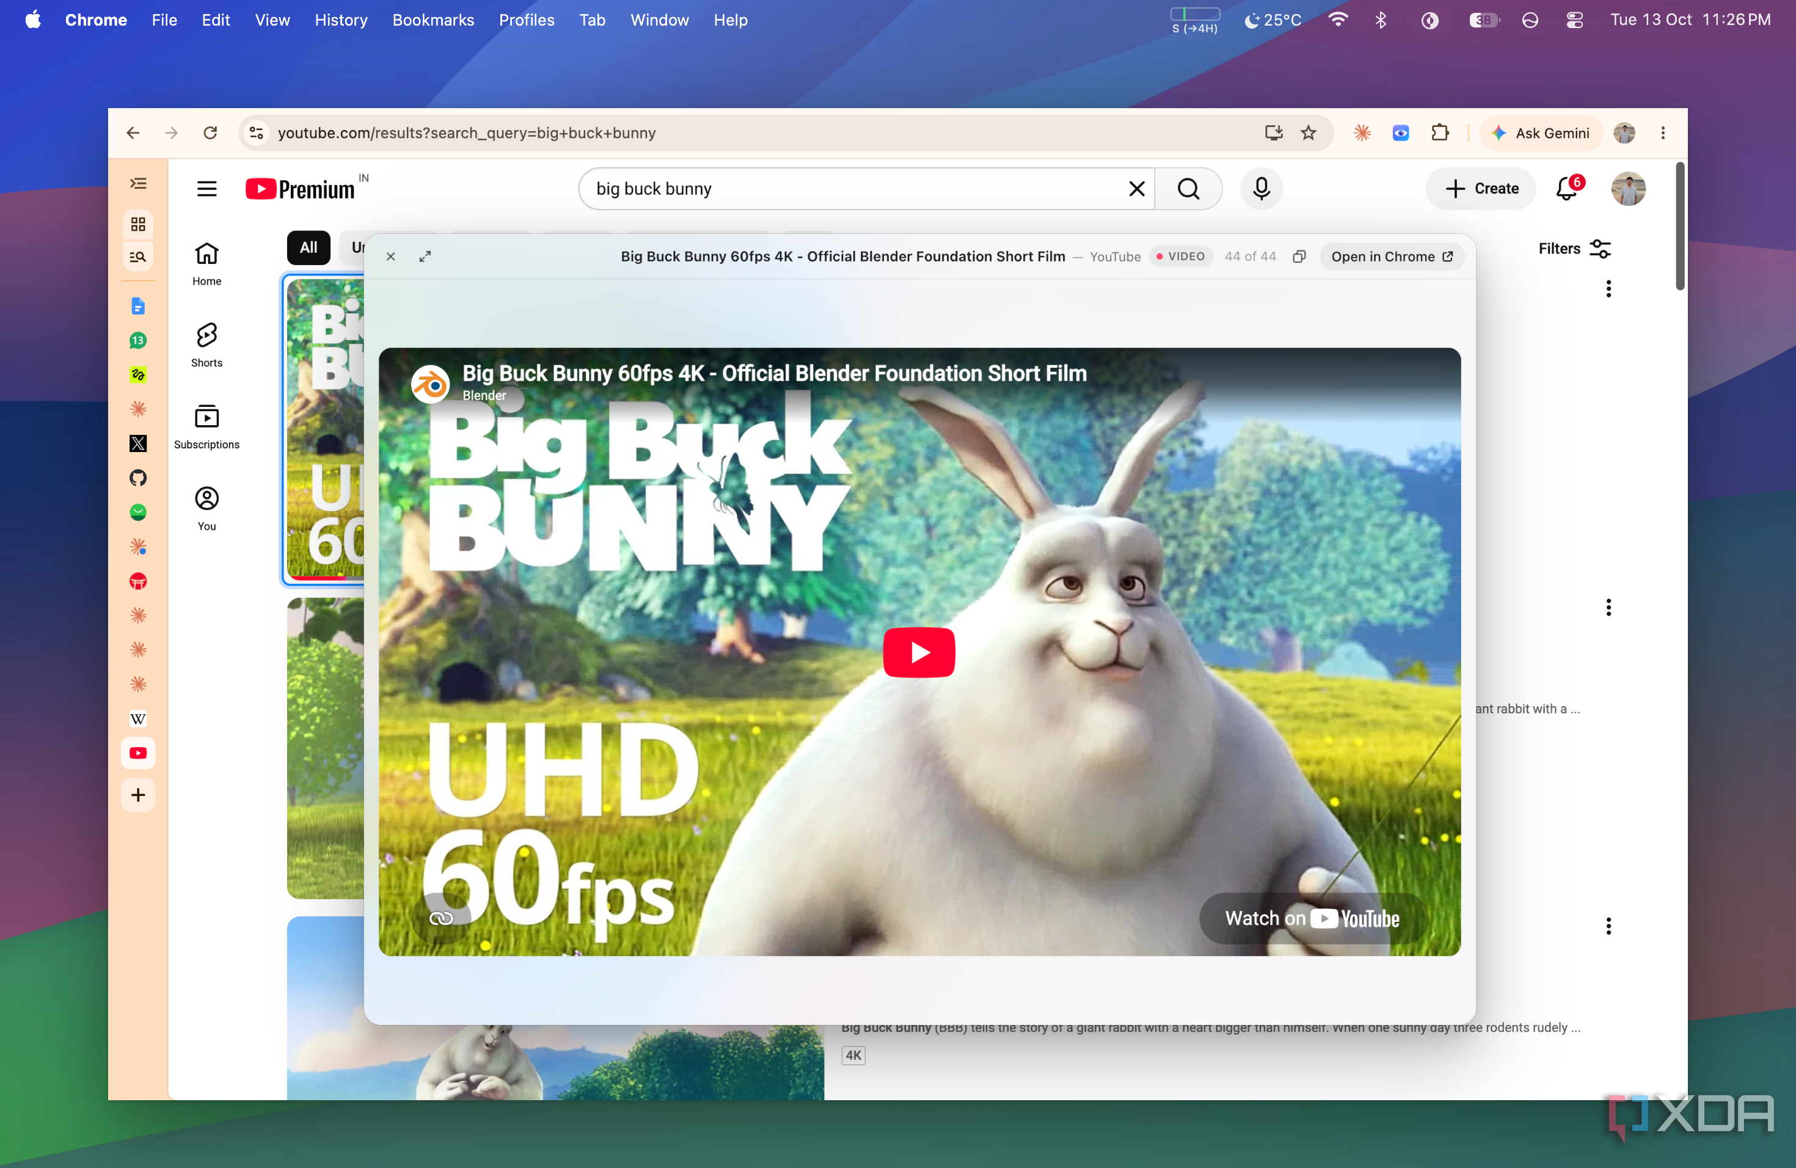Open more options for first search result
The width and height of the screenshot is (1796, 1168).
click(x=1608, y=289)
